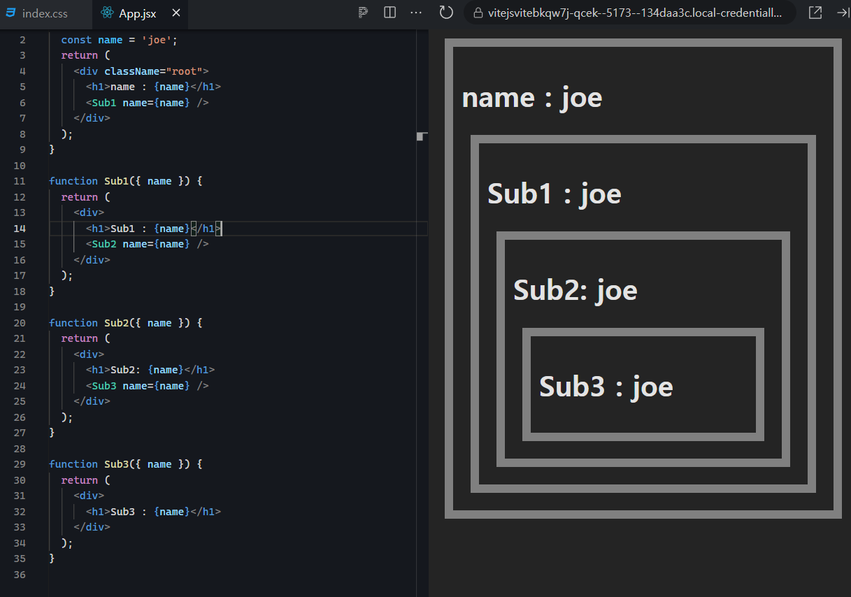Reload the preview with the refresh icon
Screen dimensions: 851x597
click(446, 13)
